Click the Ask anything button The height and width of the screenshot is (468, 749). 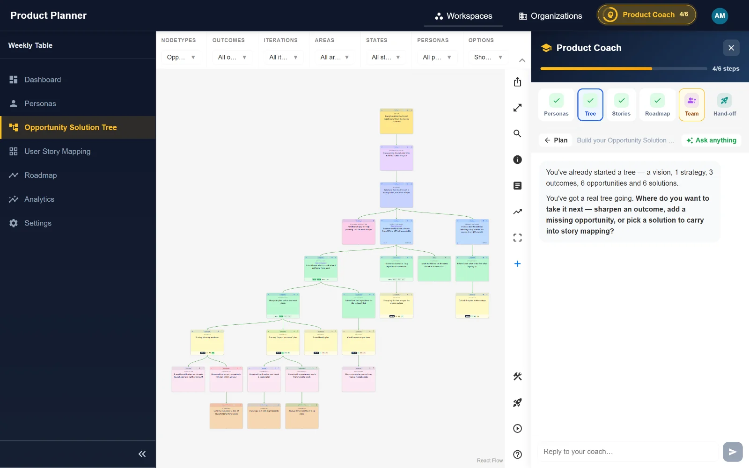coord(711,140)
